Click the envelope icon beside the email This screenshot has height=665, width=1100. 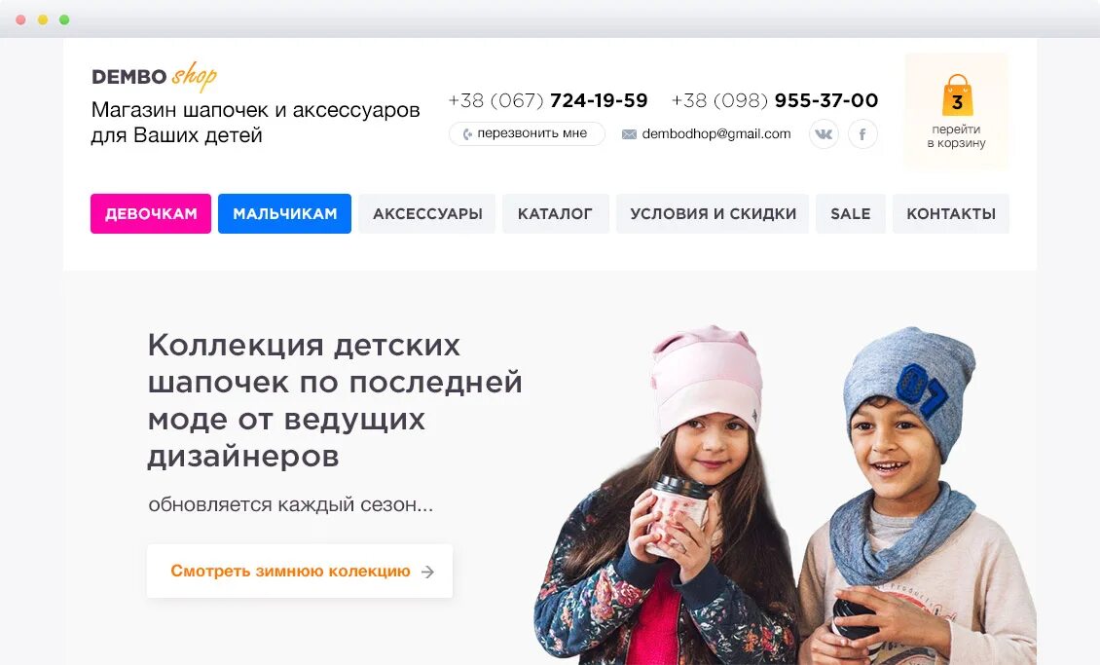pos(629,134)
